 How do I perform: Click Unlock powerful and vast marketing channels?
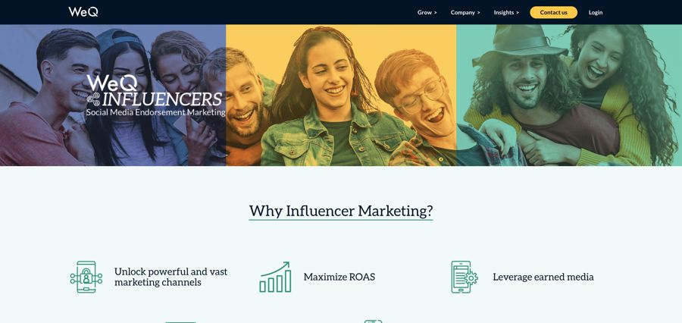click(171, 277)
